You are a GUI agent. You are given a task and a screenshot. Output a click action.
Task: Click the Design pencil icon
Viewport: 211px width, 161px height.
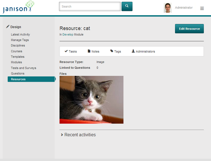pos(8,26)
